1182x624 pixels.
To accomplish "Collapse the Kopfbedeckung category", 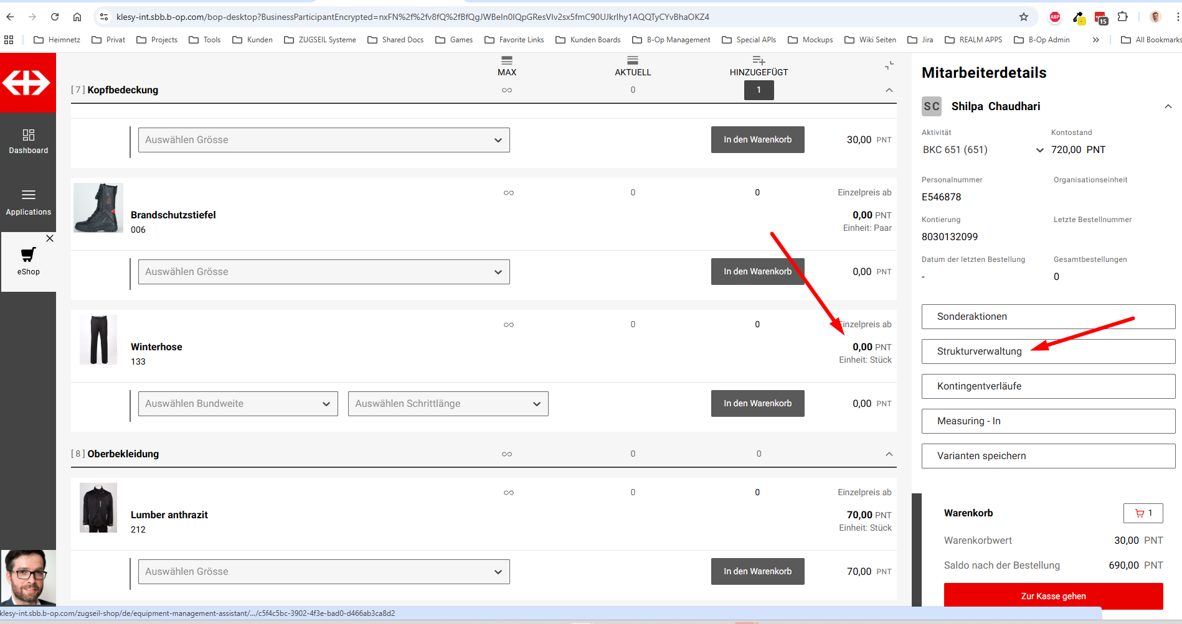I will pos(889,90).
